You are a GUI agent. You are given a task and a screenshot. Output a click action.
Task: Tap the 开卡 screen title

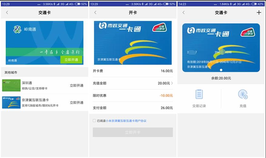click(x=133, y=12)
